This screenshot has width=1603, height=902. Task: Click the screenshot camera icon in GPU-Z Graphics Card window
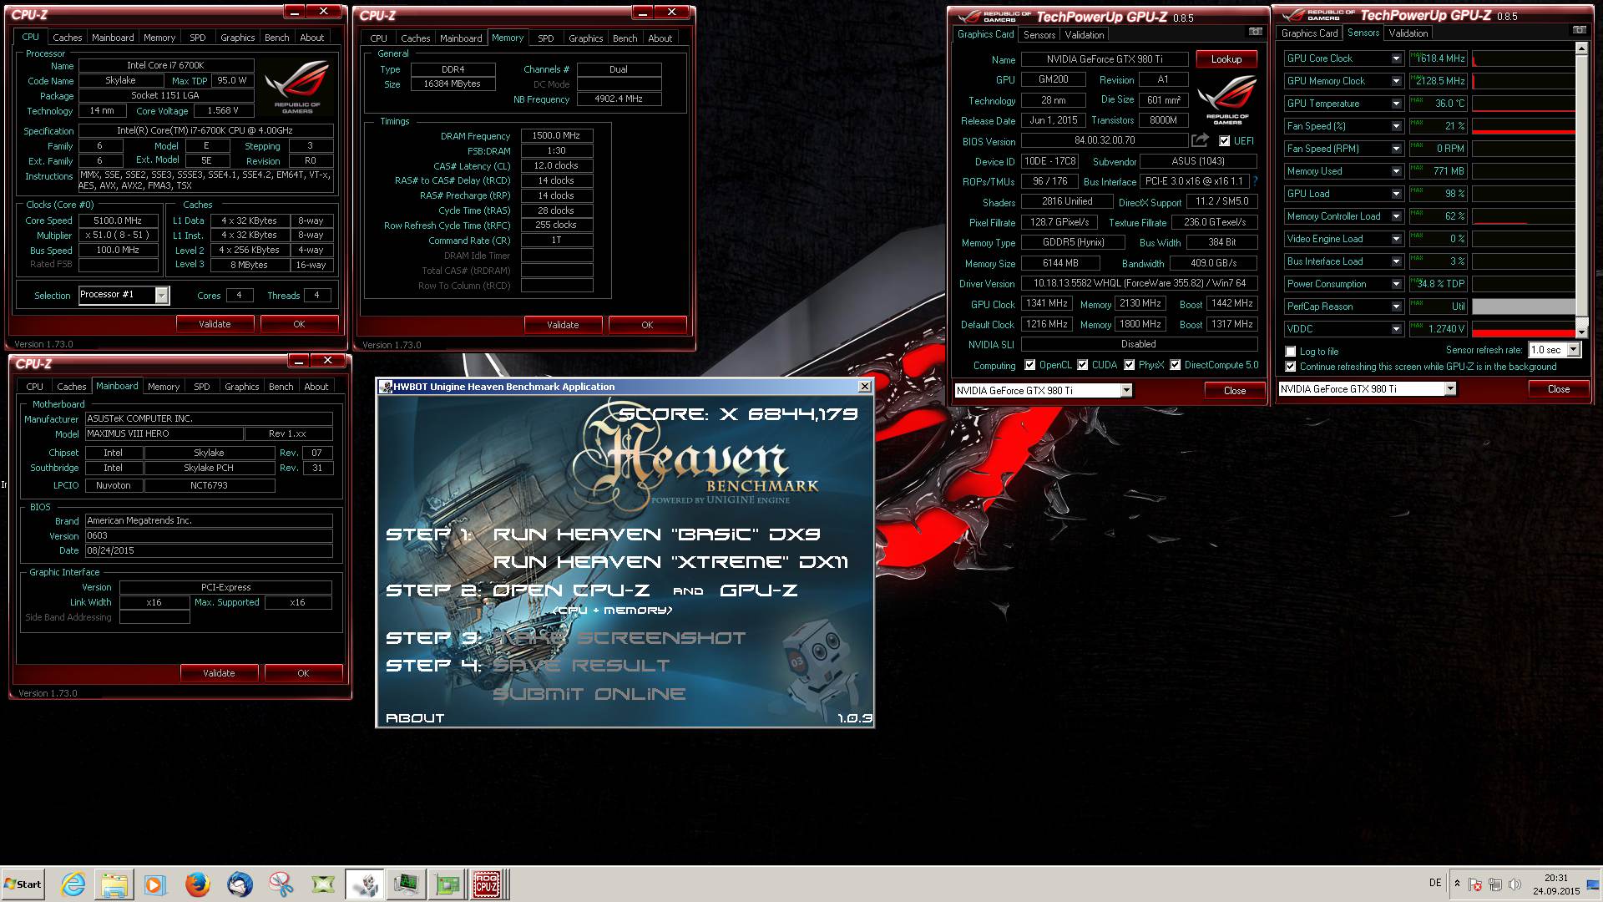click(1255, 32)
